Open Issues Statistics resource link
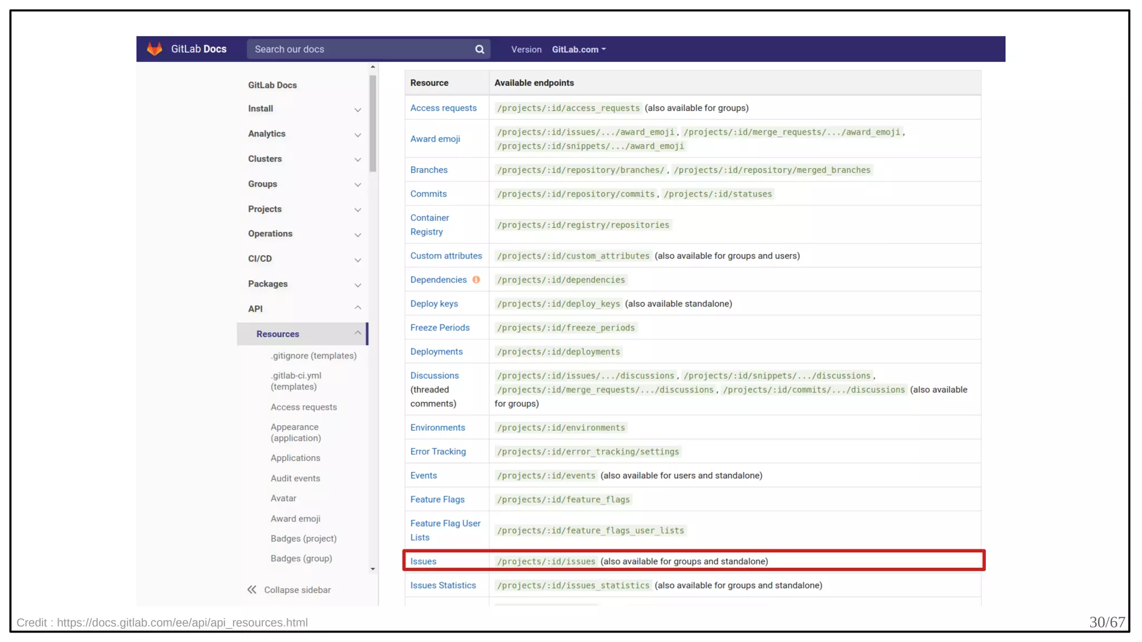The image size is (1142, 642). [443, 585]
